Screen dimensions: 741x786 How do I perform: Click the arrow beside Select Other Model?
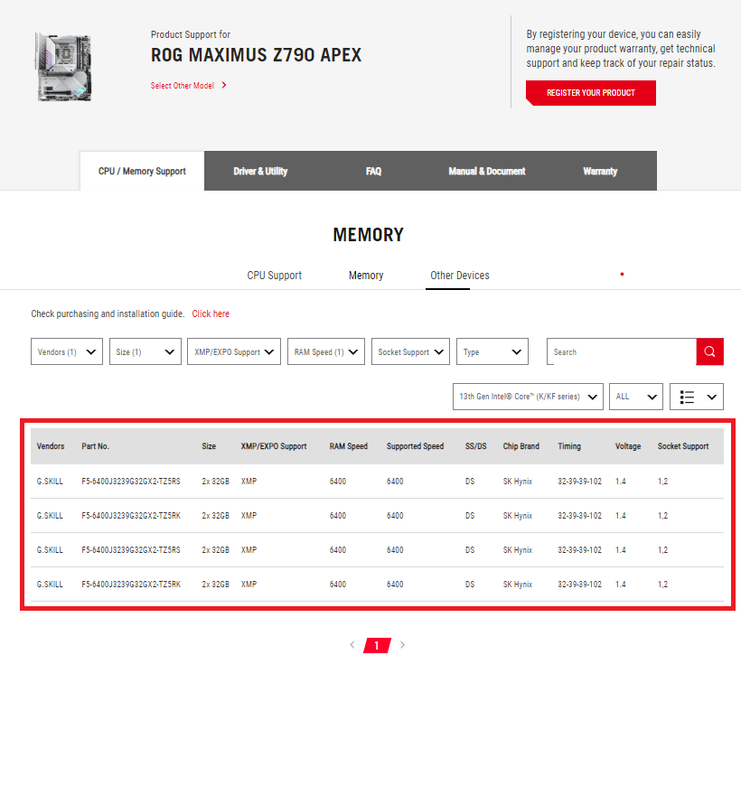point(224,85)
